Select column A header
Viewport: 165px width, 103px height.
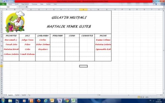click(7, 9)
